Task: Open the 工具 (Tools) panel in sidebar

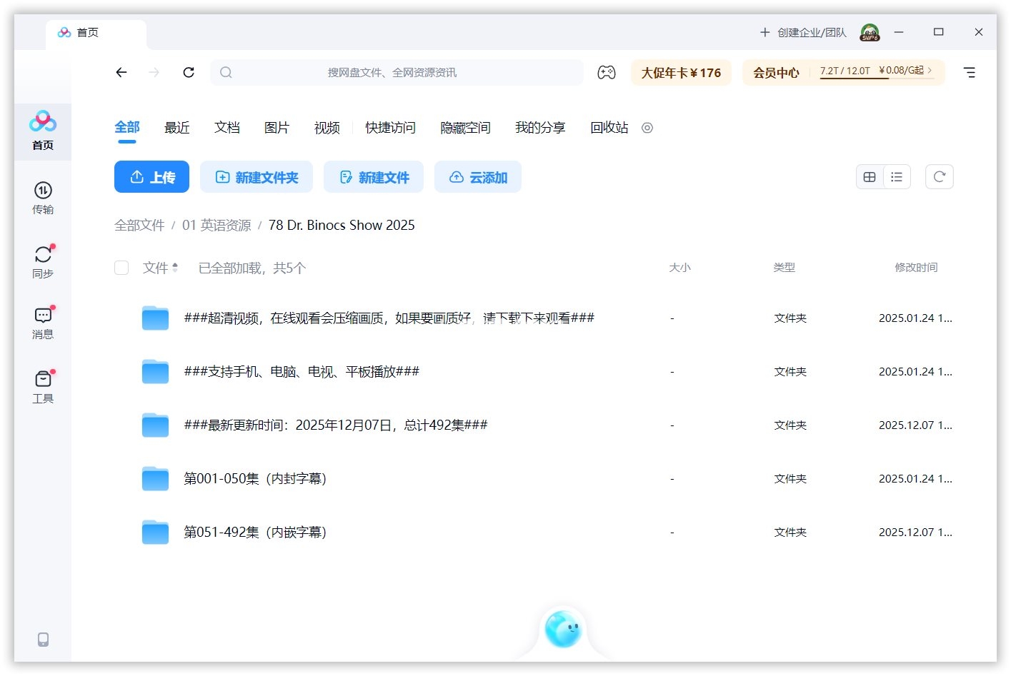Action: point(43,387)
